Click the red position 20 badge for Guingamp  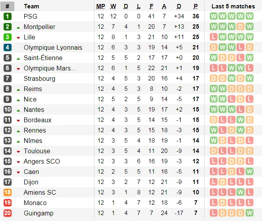click(x=8, y=213)
